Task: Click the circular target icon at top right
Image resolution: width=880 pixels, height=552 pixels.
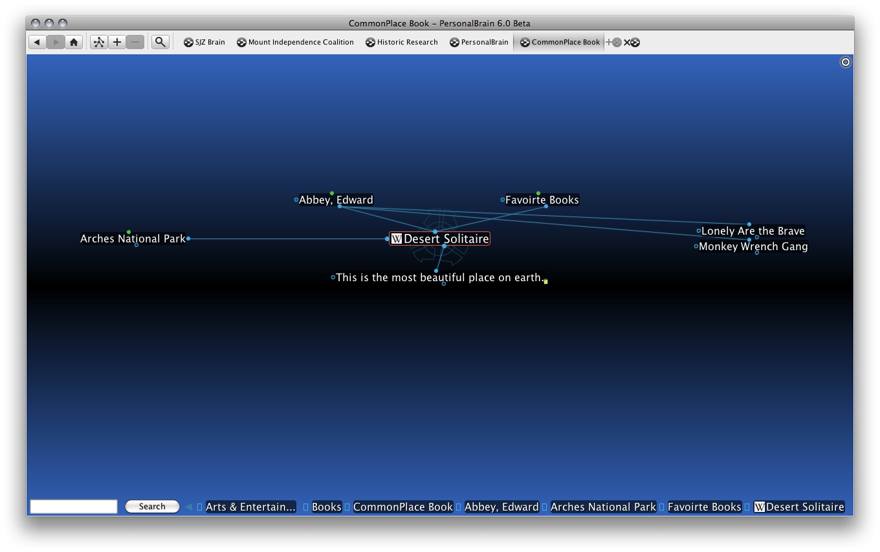Action: pyautogui.click(x=845, y=62)
